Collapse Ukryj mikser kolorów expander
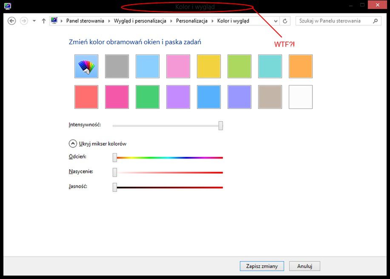The image size is (390, 279). [73, 143]
